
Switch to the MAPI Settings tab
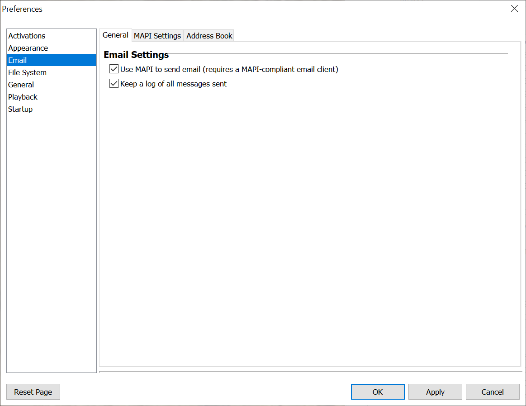point(157,36)
